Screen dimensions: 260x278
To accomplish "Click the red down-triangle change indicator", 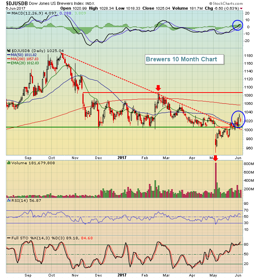I will (x=241, y=9).
